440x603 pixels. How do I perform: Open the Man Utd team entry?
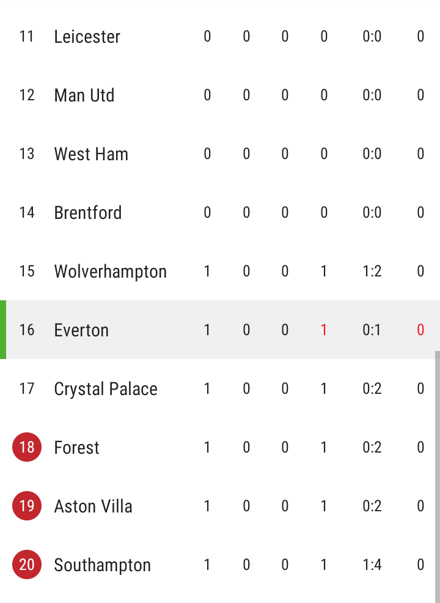click(220, 95)
